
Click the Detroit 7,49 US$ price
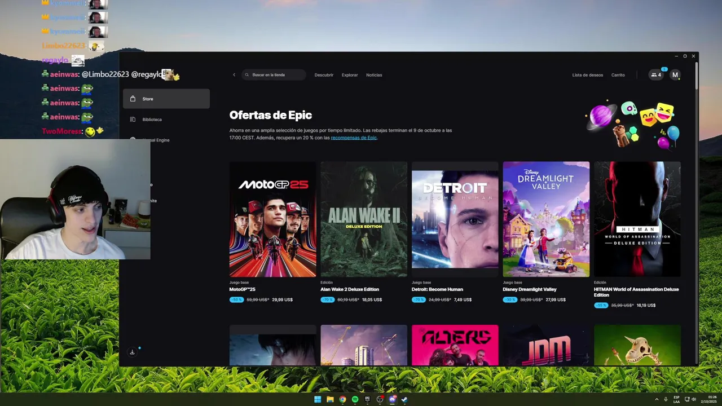(x=463, y=300)
